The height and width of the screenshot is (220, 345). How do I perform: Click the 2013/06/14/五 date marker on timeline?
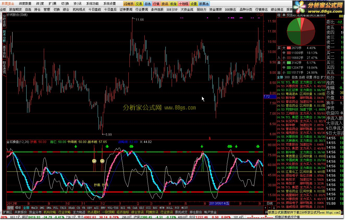tap(219, 203)
